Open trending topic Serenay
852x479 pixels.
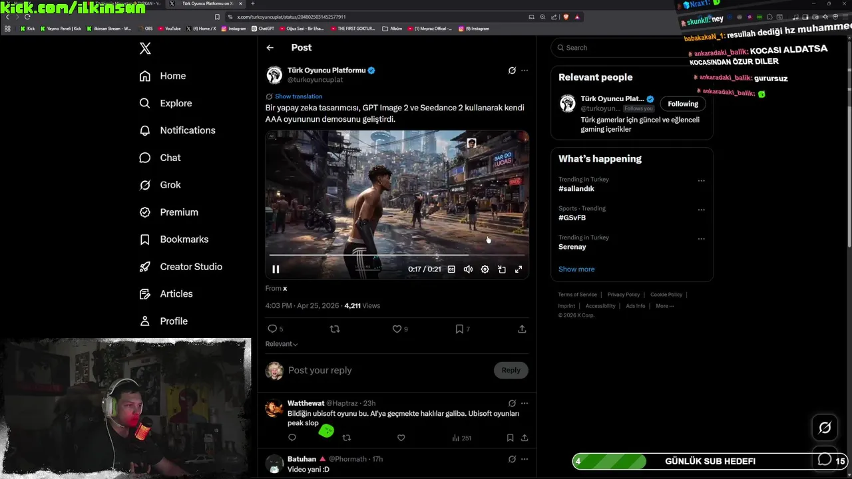[x=572, y=247]
